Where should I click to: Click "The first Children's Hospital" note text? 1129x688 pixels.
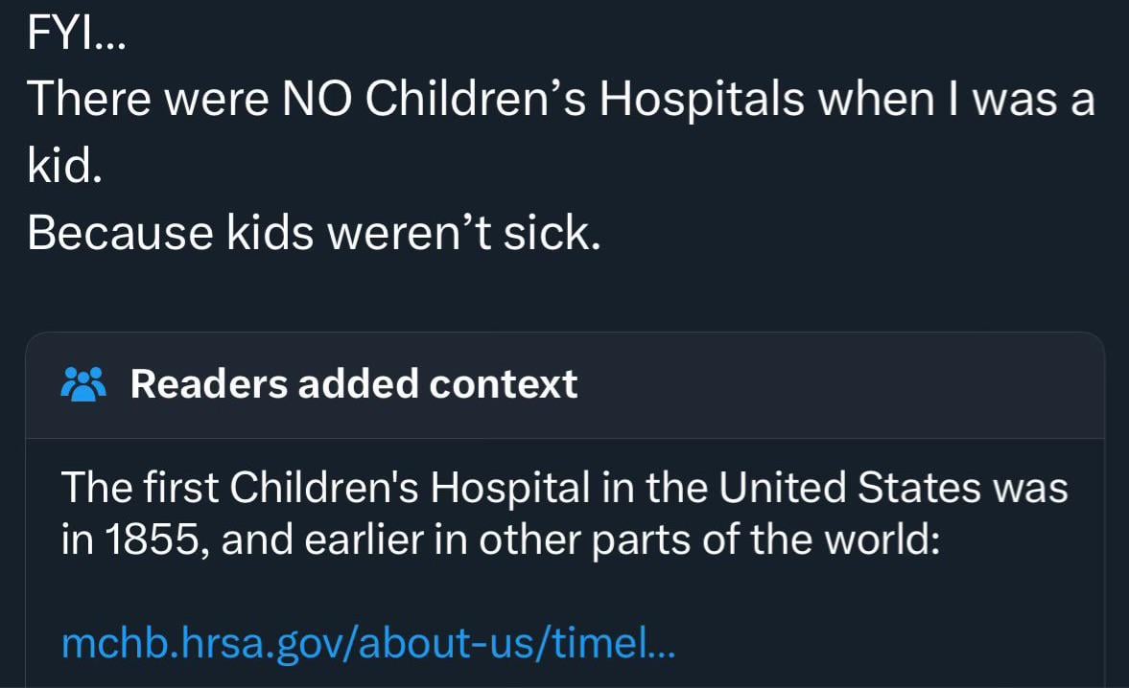[325, 489]
